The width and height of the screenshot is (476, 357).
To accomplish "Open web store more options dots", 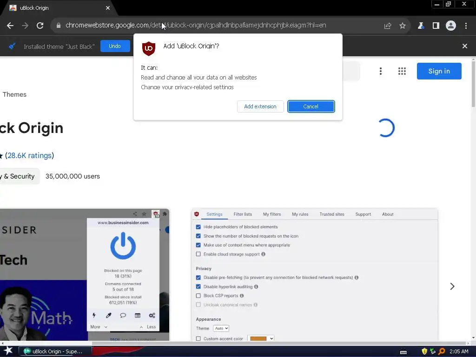I will coord(380,71).
